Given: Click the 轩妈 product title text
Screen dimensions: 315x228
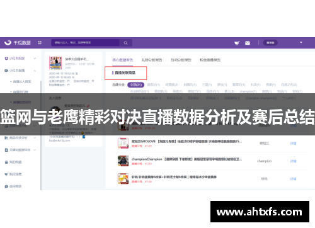Looking at the screenshot, I should point(174,177).
